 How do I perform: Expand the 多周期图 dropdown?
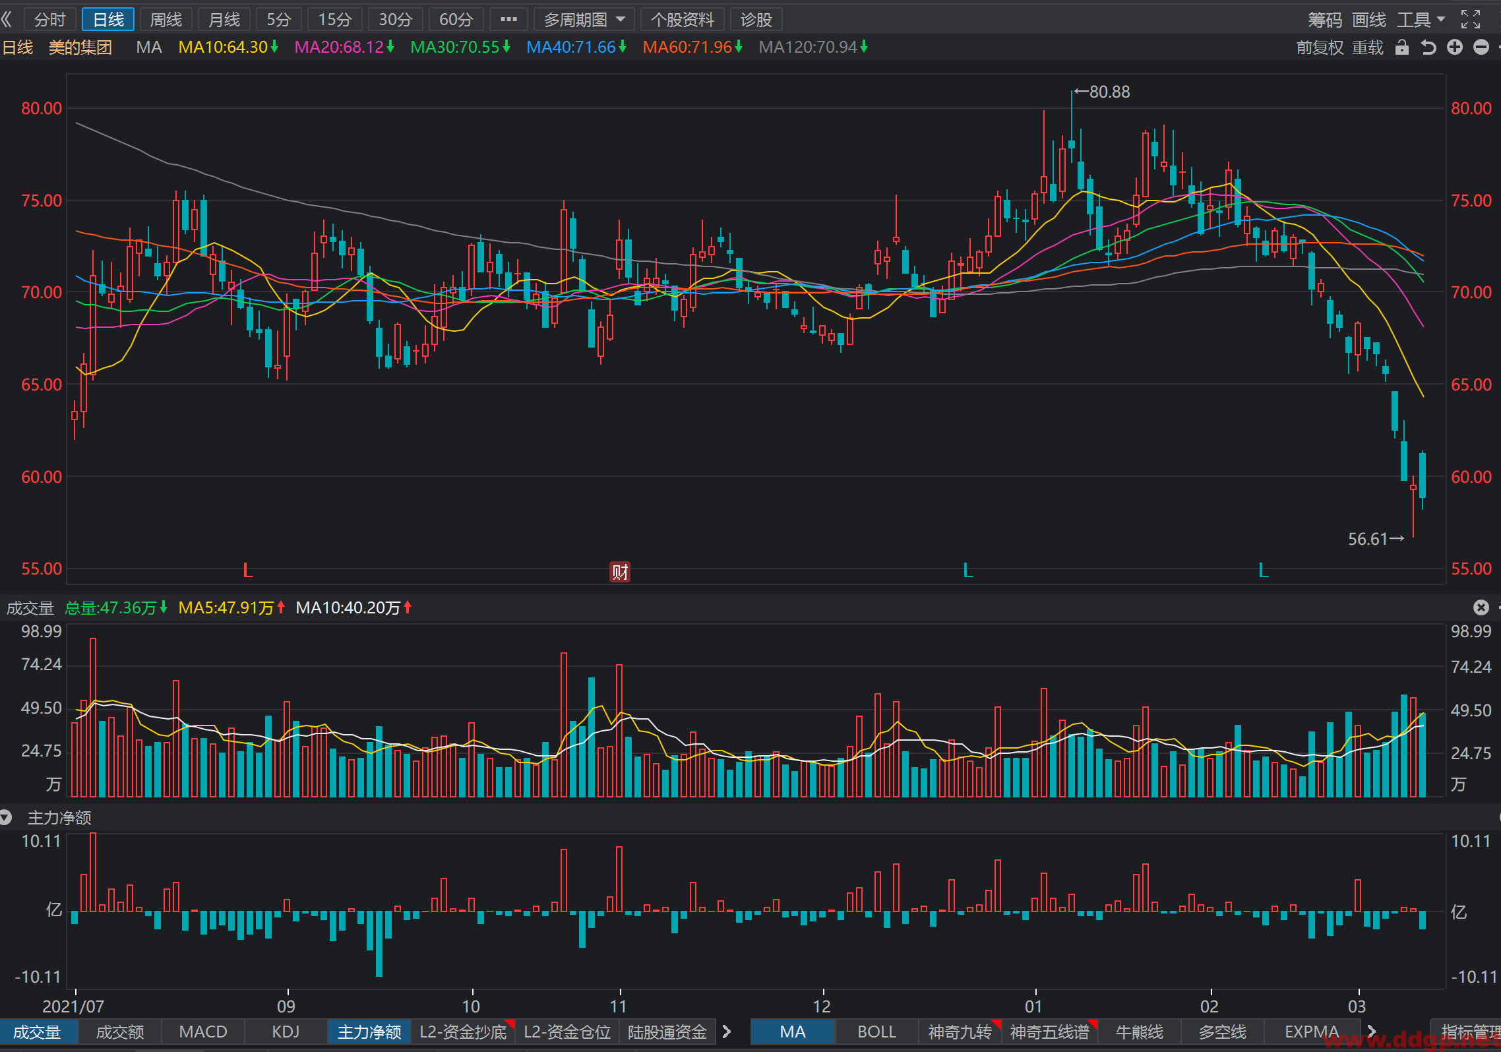pyautogui.click(x=584, y=20)
